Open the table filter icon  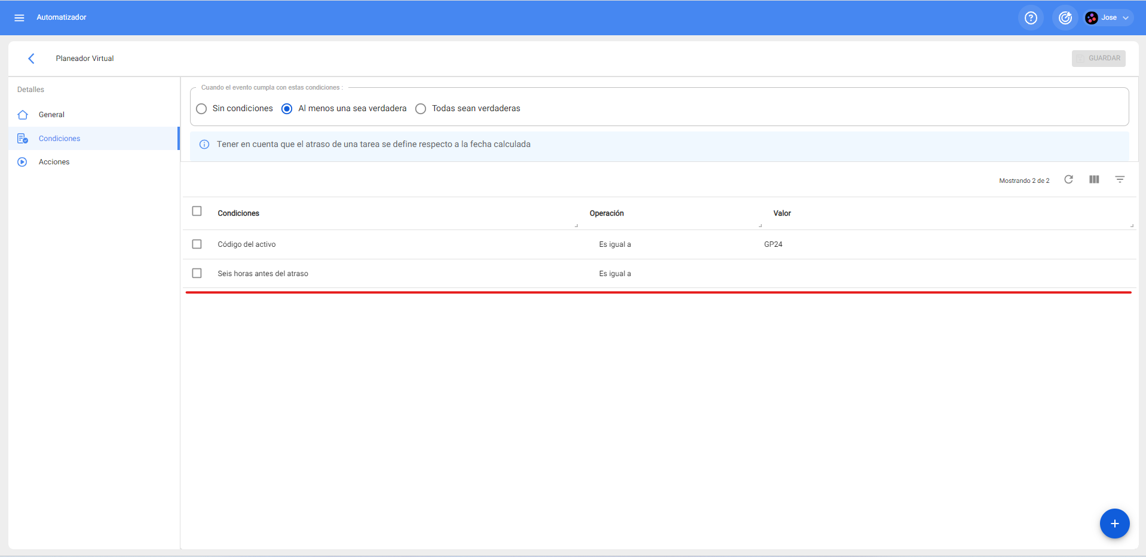[x=1120, y=179]
